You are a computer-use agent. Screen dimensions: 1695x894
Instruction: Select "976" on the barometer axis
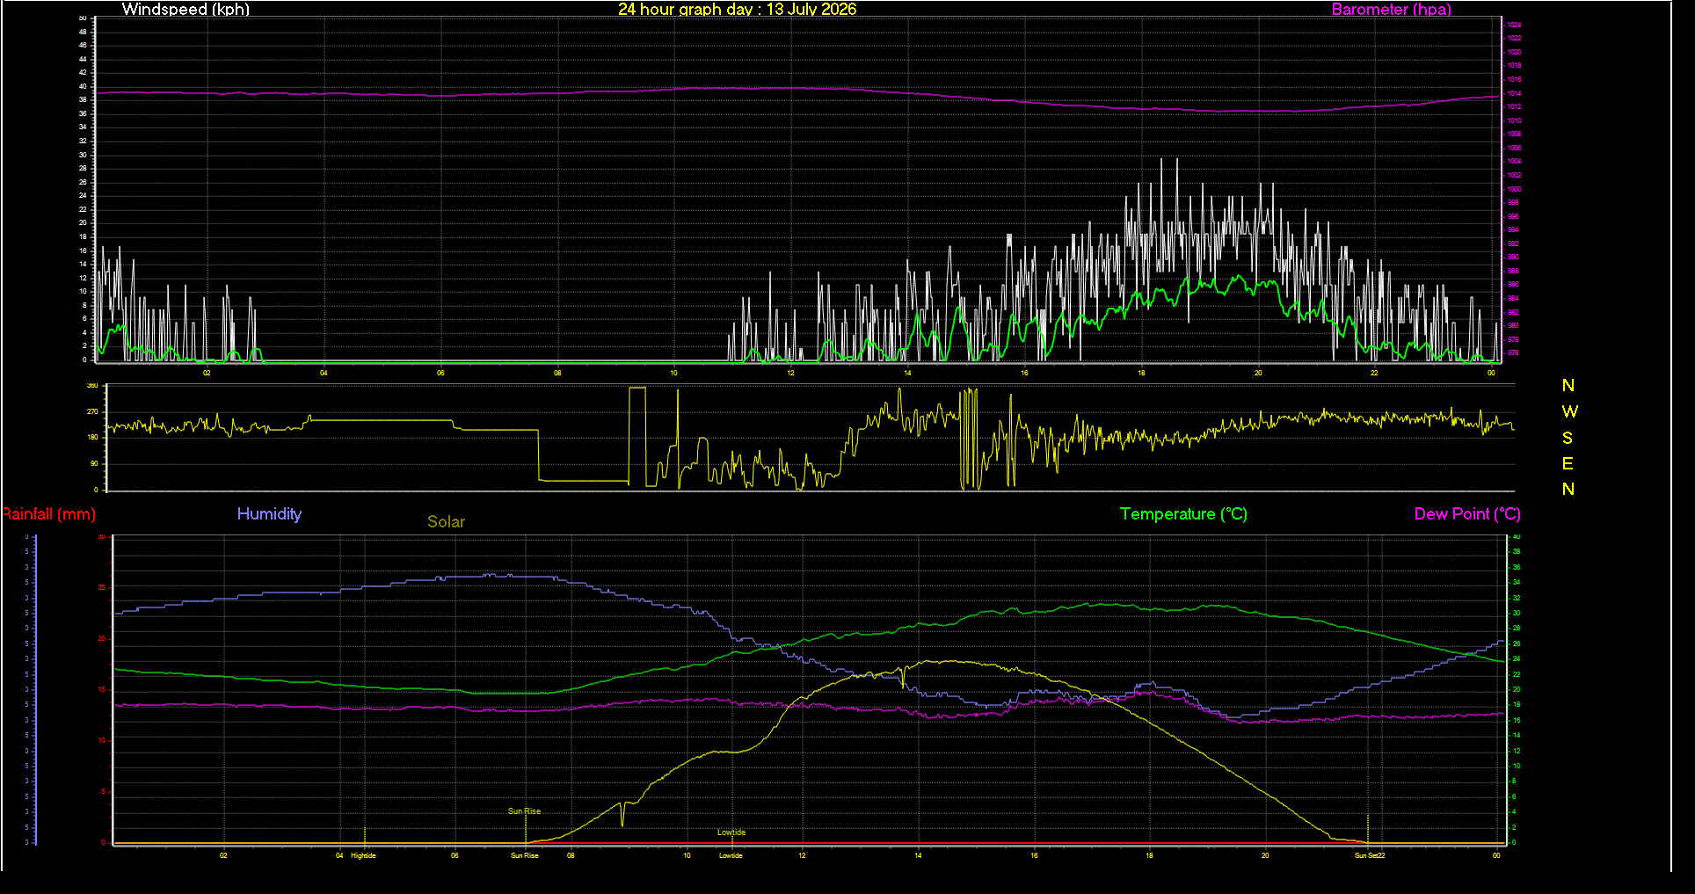pos(1513,353)
